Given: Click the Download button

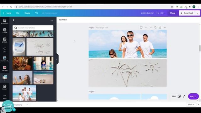Looking at the screenshot, I should 187,13.
